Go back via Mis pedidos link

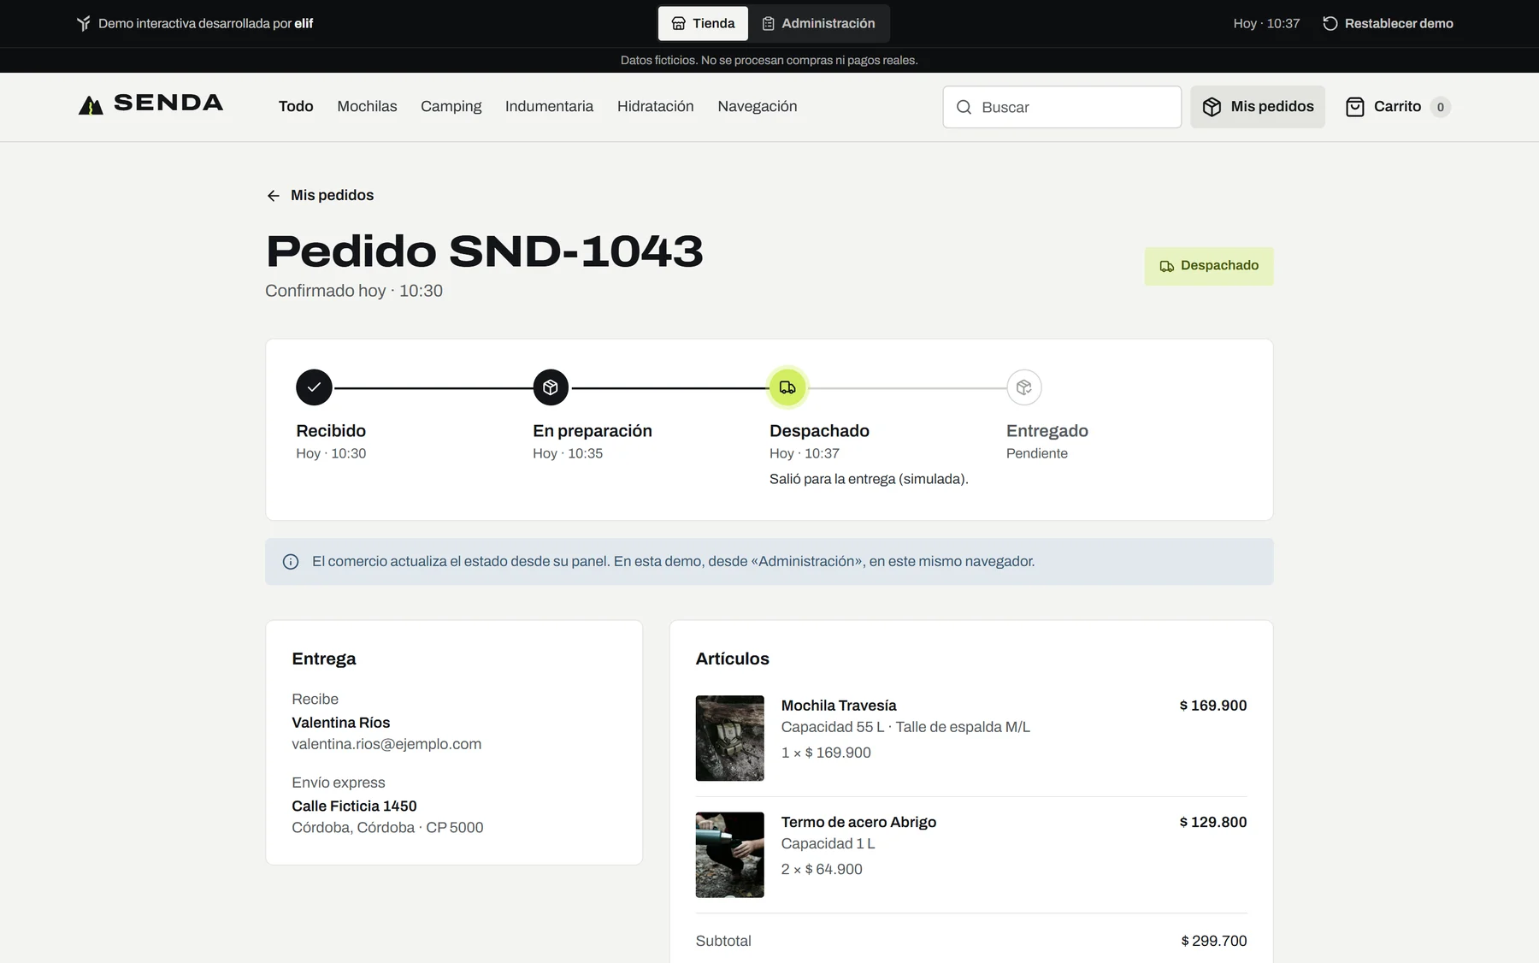(320, 196)
